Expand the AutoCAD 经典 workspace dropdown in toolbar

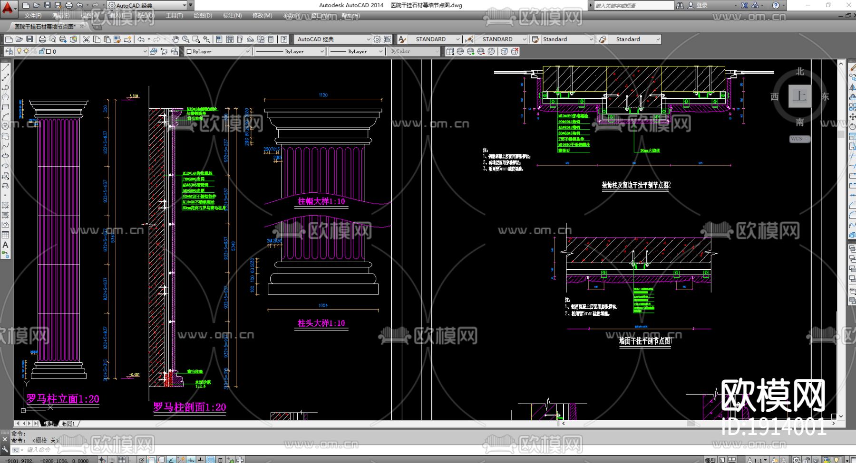(368, 39)
